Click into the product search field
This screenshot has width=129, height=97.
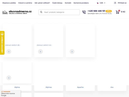[x=59, y=12]
